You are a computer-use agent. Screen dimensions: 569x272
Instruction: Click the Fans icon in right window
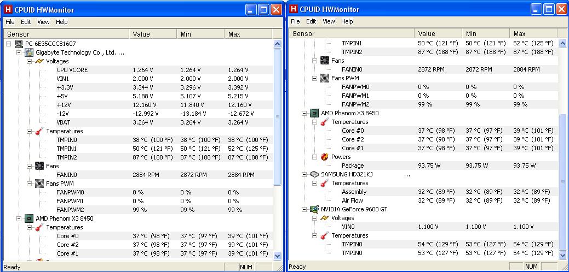coord(325,61)
